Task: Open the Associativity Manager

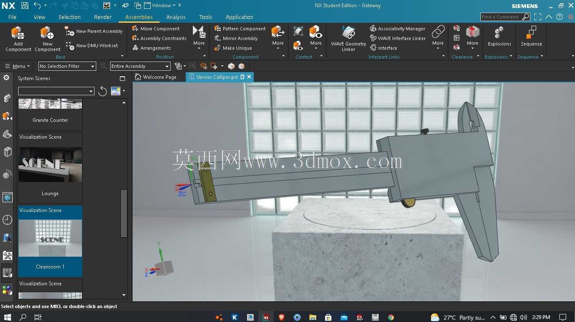Action: (x=397, y=29)
